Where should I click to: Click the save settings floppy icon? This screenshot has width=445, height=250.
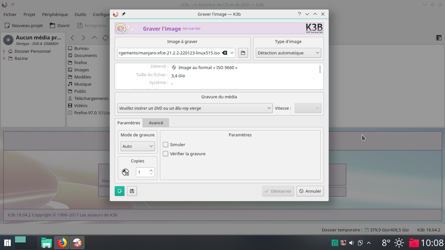(132, 191)
